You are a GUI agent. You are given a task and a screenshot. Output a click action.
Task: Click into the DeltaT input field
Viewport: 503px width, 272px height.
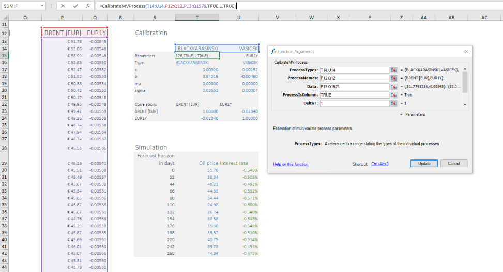[x=355, y=103]
